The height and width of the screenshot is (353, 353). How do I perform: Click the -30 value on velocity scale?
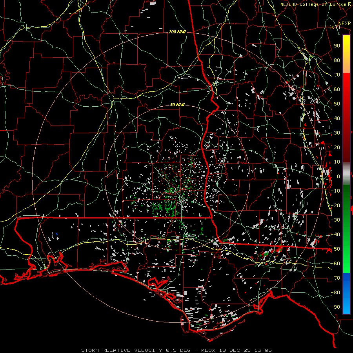pos(335,220)
